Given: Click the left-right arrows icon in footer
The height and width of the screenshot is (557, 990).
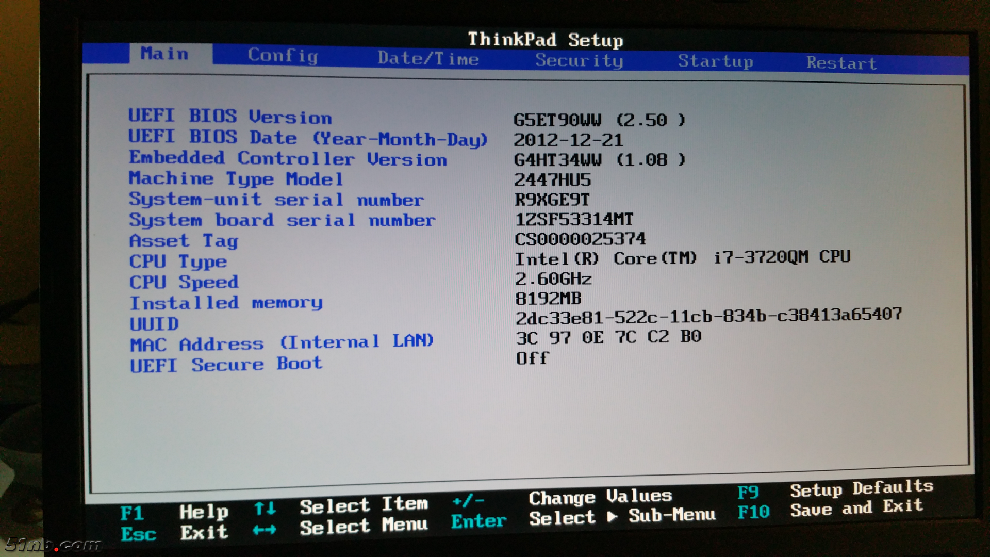Looking at the screenshot, I should [265, 530].
